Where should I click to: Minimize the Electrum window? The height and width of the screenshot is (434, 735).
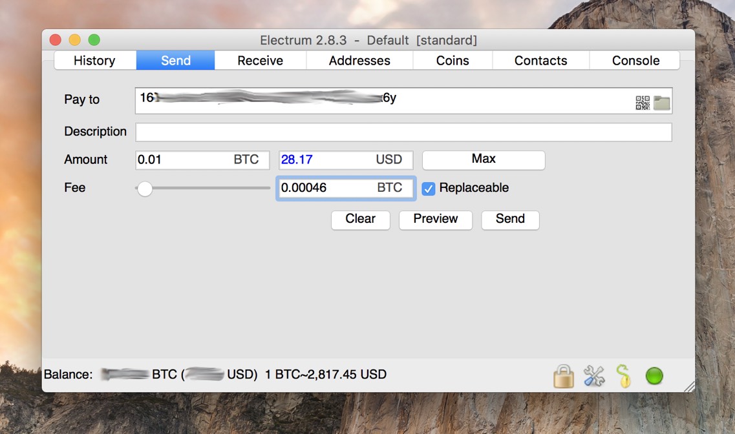[74, 40]
